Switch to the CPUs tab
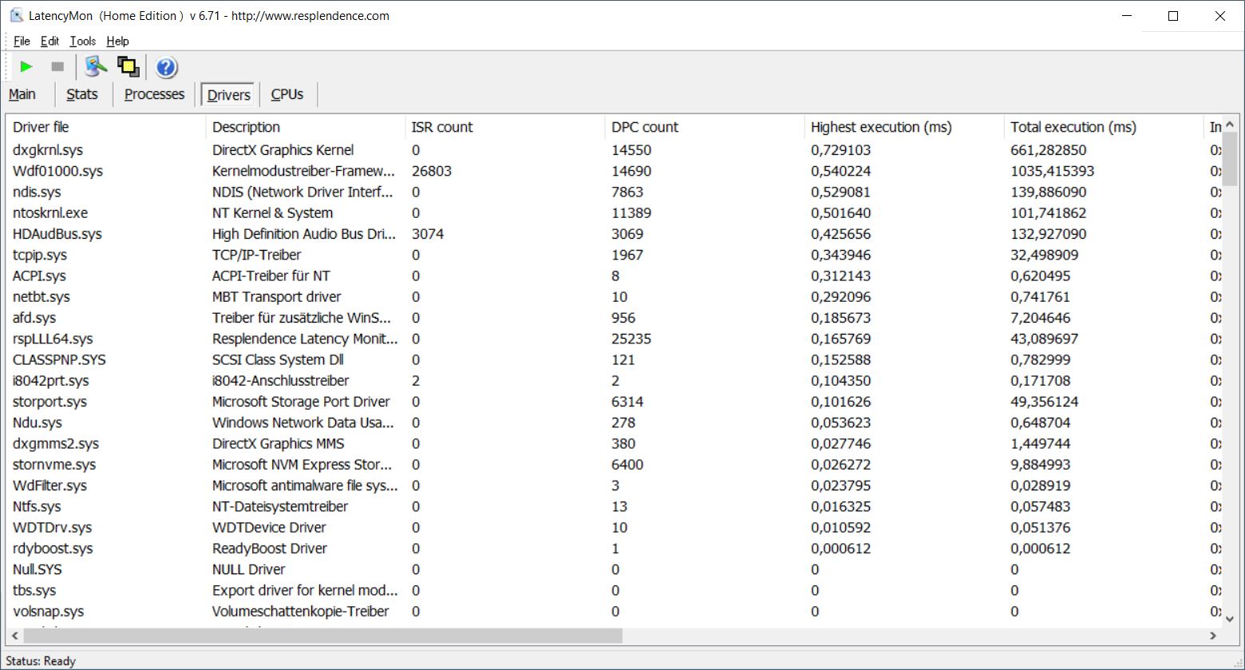The image size is (1245, 670). pyautogui.click(x=287, y=94)
